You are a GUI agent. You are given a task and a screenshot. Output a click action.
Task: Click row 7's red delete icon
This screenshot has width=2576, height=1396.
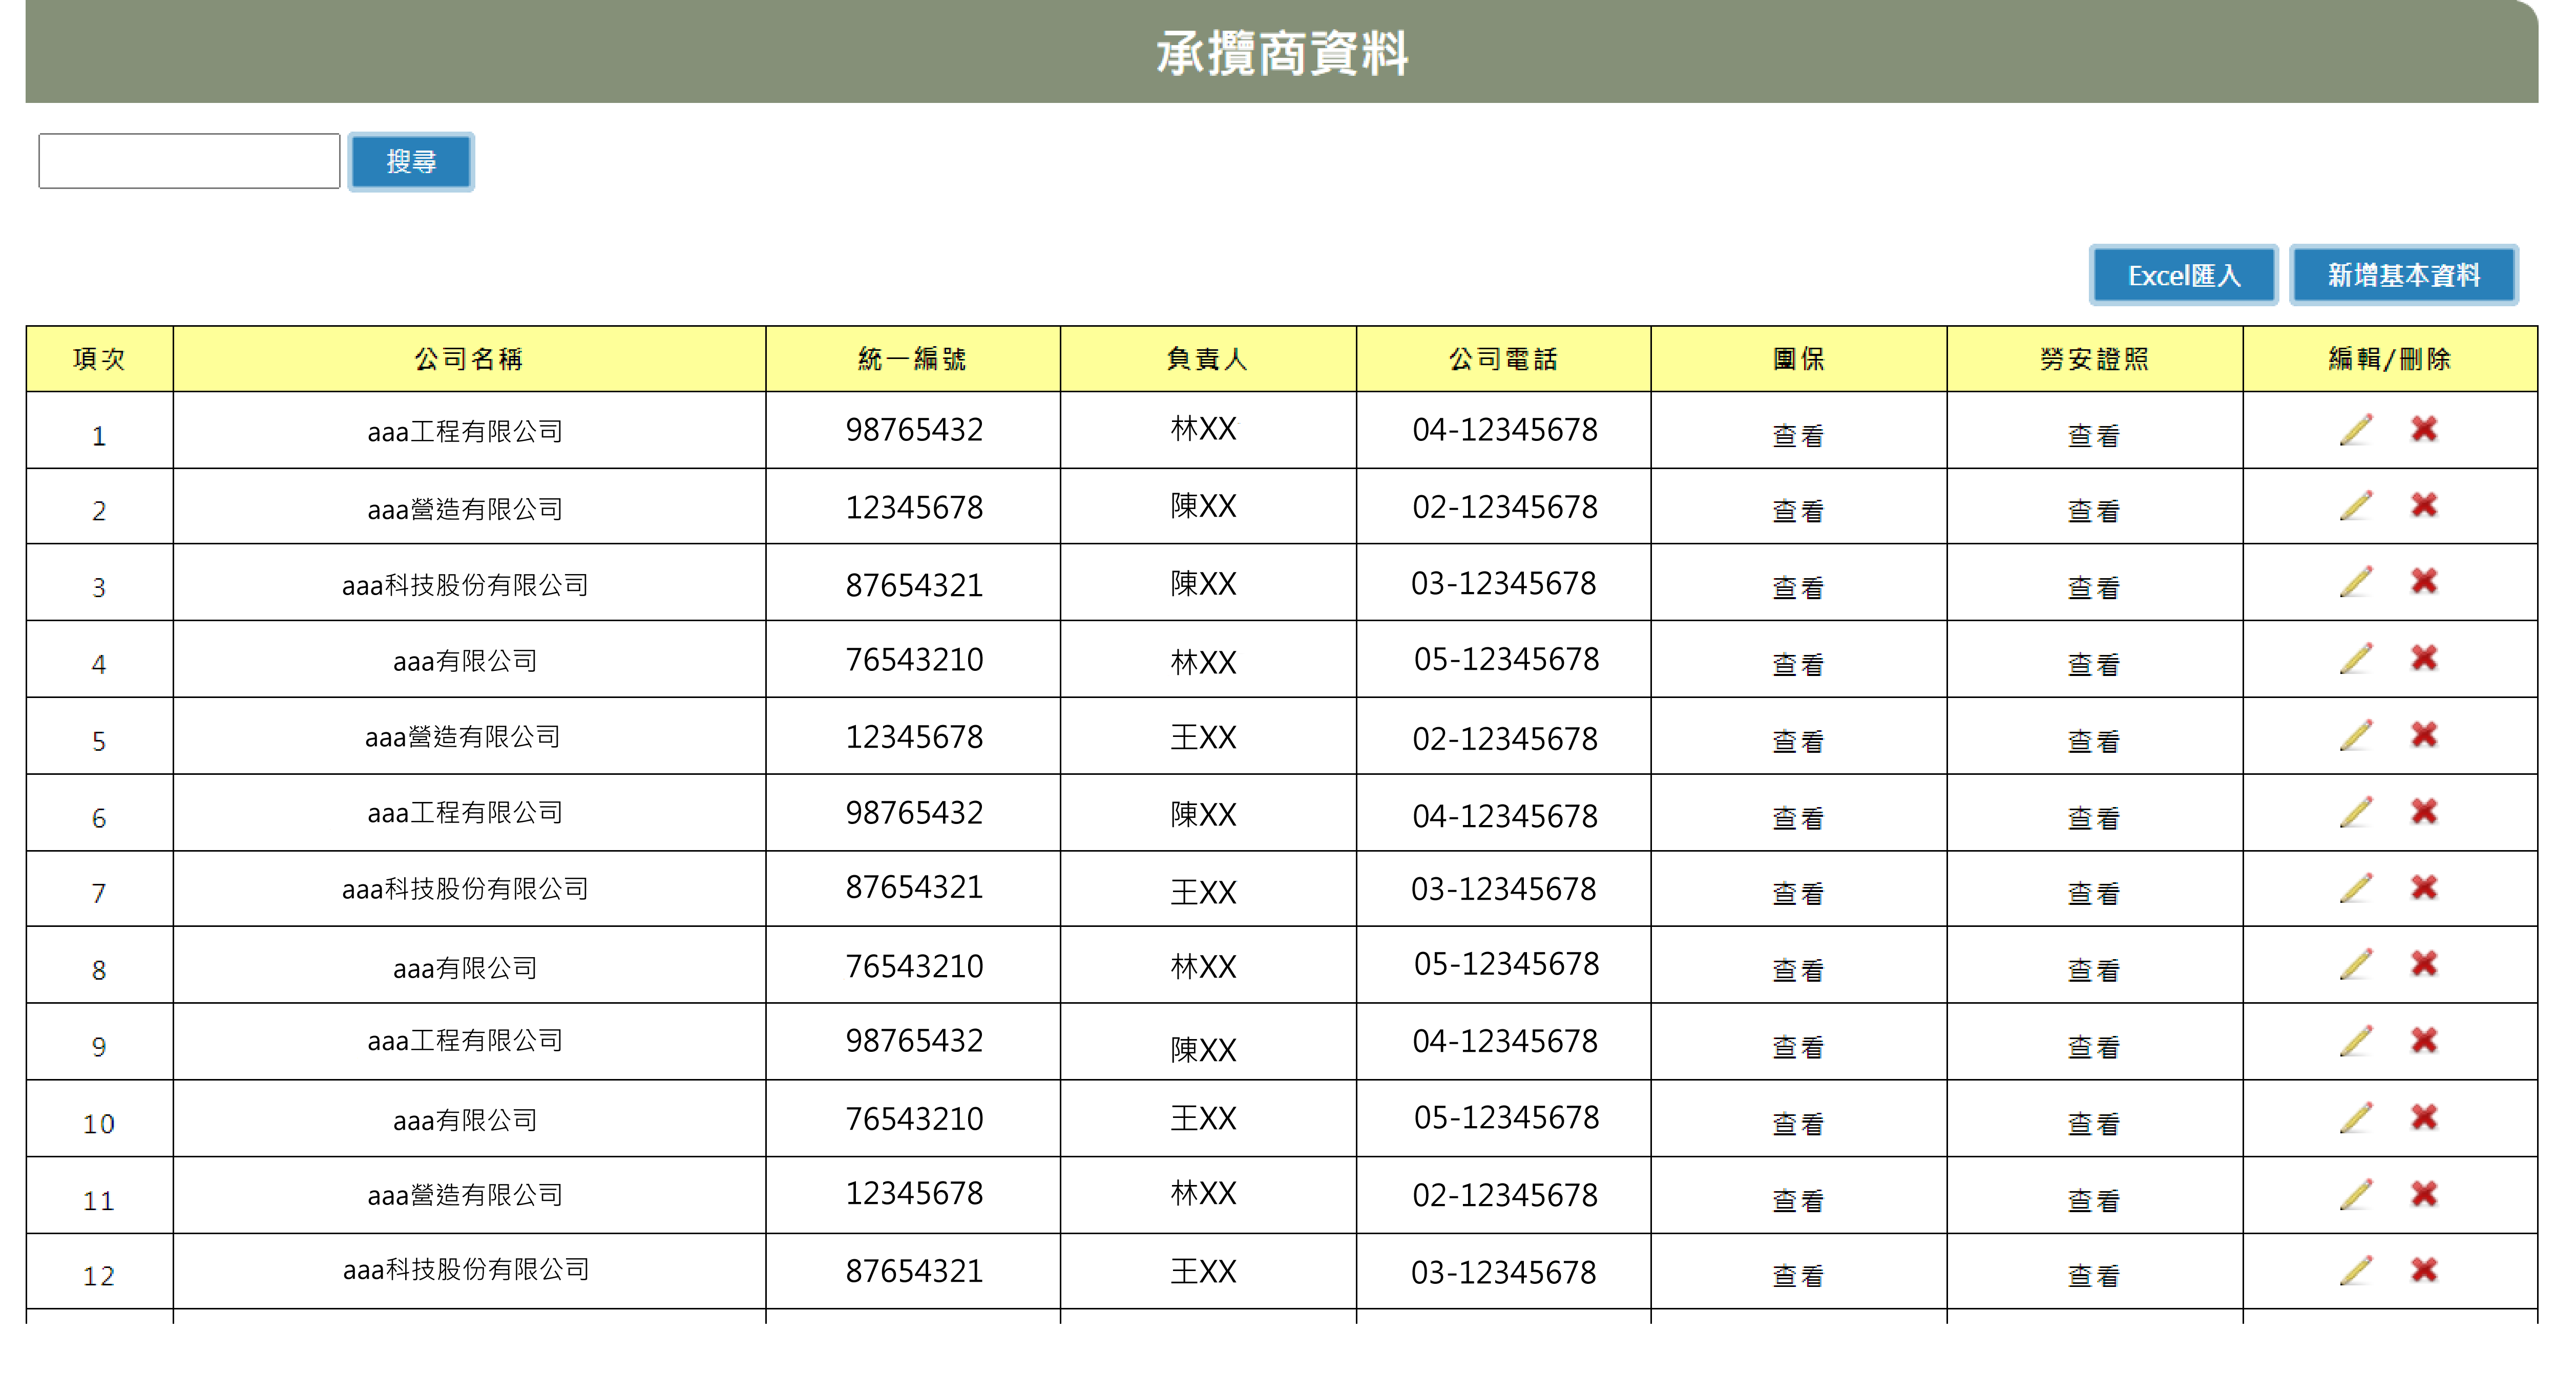2424,887
